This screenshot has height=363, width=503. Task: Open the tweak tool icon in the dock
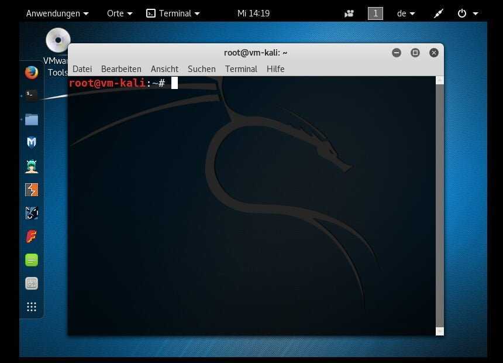tap(32, 283)
